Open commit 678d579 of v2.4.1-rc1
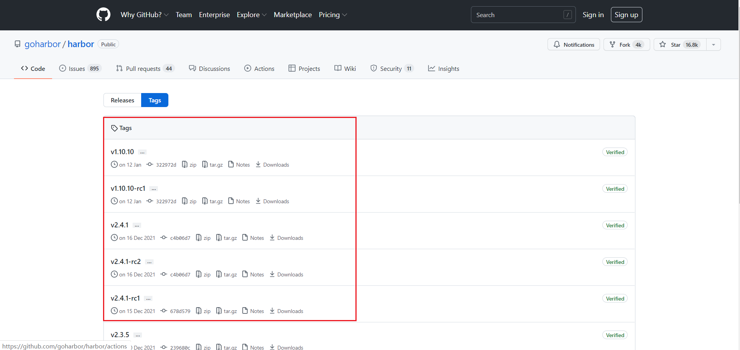740x350 pixels. (x=175, y=311)
